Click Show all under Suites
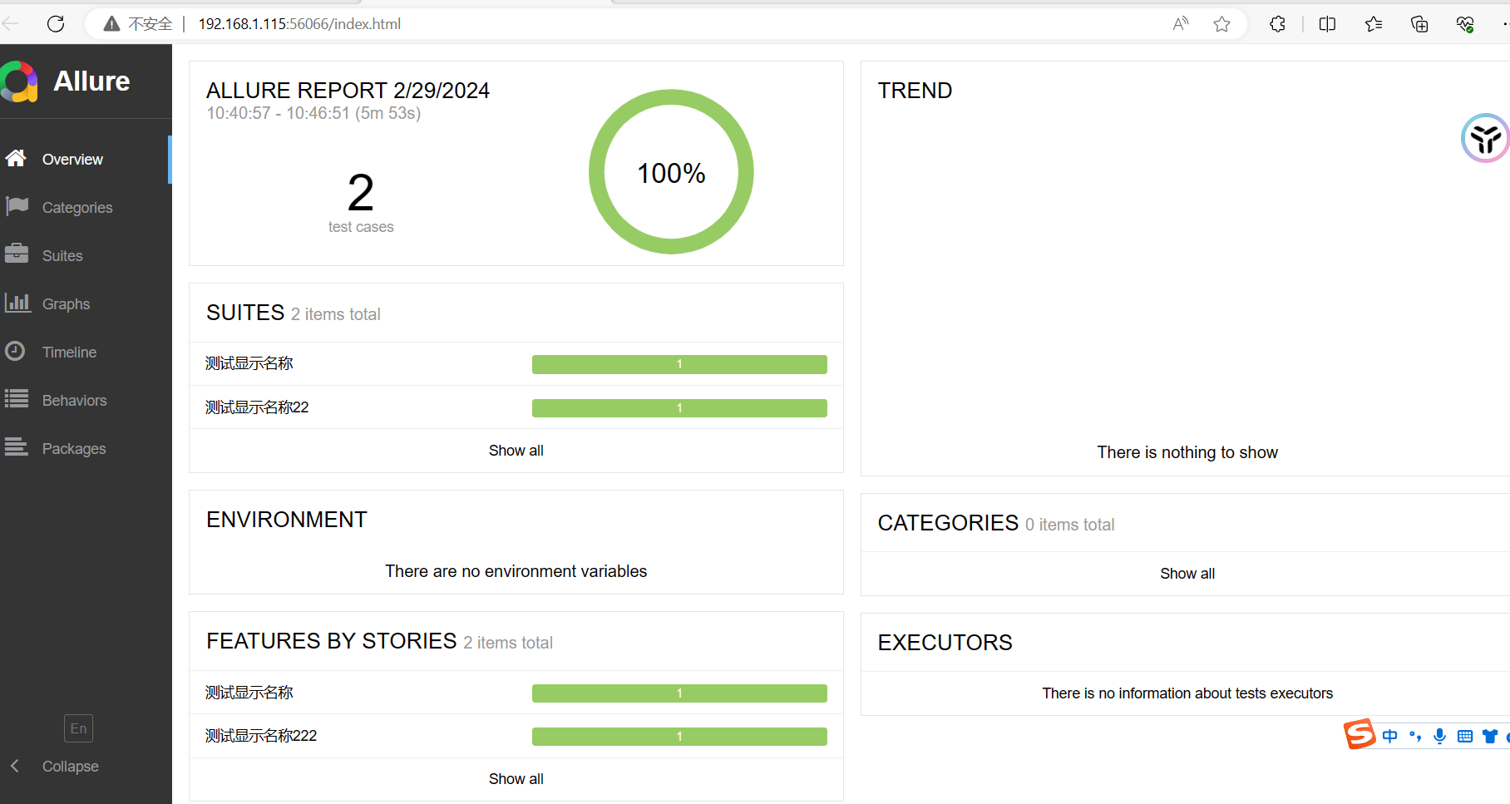Viewport: 1510px width, 804px height. click(x=516, y=451)
